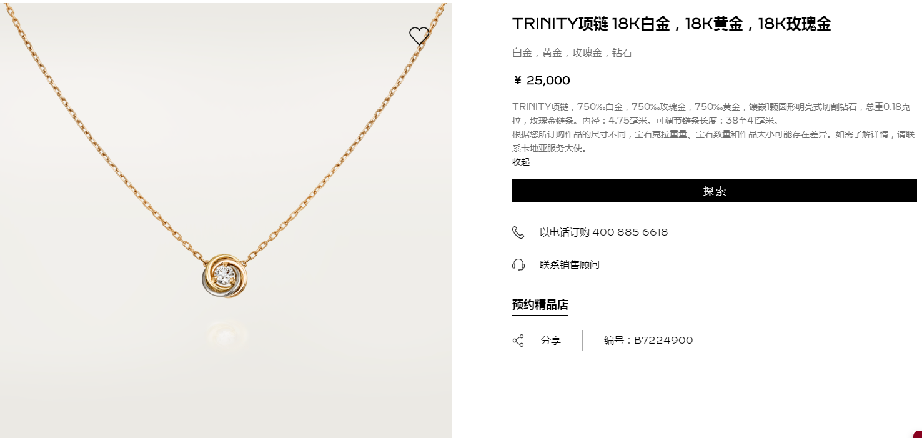Click the headset advisor icon
The image size is (922, 438).
(x=518, y=264)
